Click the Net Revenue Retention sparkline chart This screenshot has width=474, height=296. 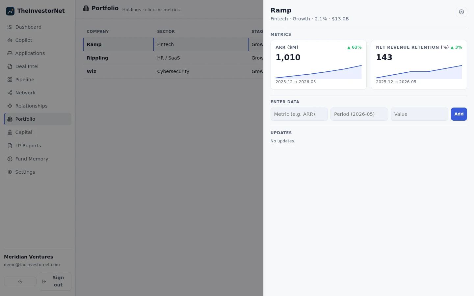pos(419,72)
